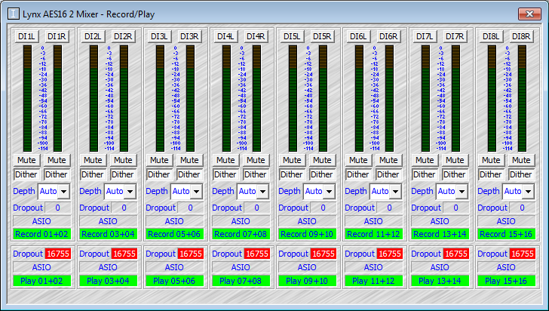Click the red dropout count for Play 15+16
This screenshot has height=311, width=549.
click(x=523, y=254)
